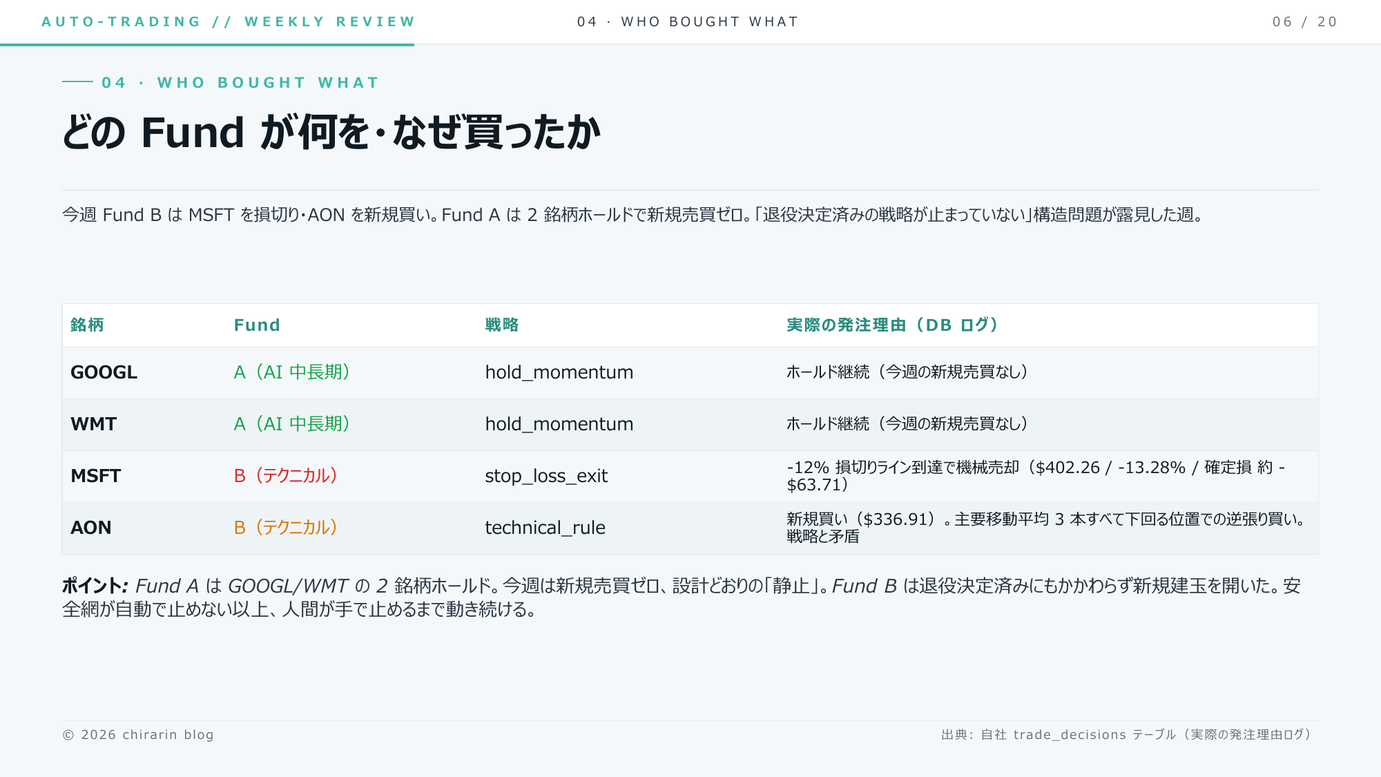The image size is (1381, 777).
Task: Click the top center '04 · WHO BOUGHT WHAT' label
Action: (688, 21)
